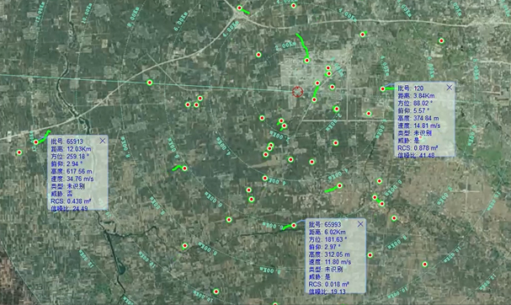Click the speed value 11.80 m/s
Screen dimensions: 511x305
point(338,262)
